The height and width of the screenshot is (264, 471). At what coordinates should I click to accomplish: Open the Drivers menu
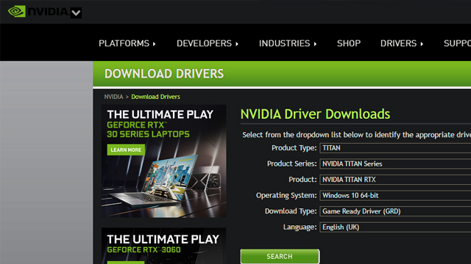coord(402,43)
